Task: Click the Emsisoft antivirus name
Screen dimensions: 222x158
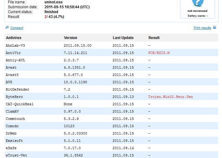Action: pos(14,141)
